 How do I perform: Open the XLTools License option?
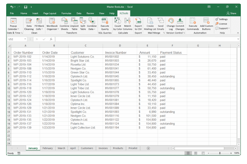(221, 24)
